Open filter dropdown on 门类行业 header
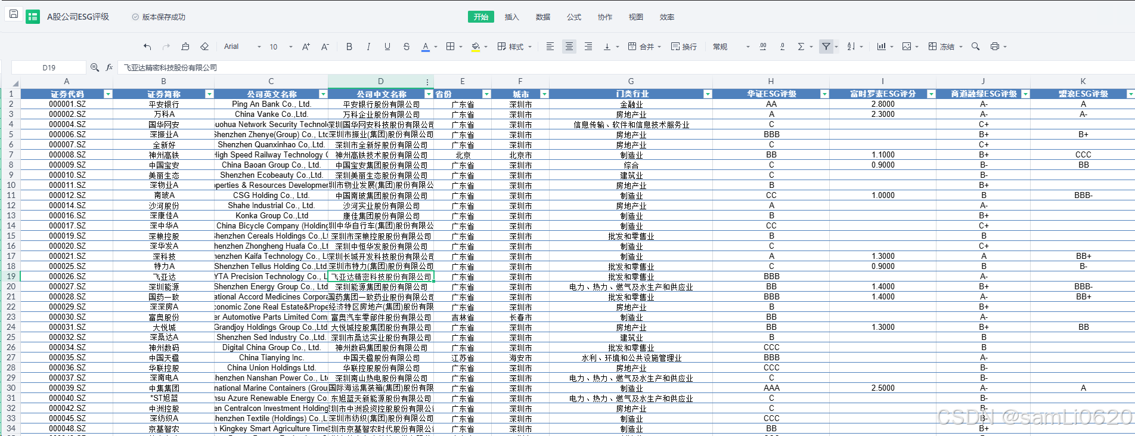1135x436 pixels. pos(708,94)
